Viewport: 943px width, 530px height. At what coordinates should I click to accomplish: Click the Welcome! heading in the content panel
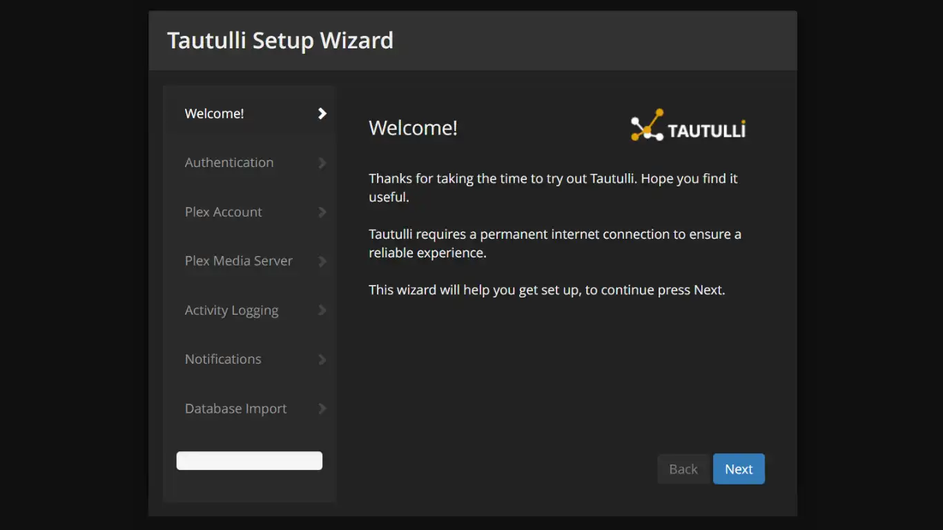[413, 128]
